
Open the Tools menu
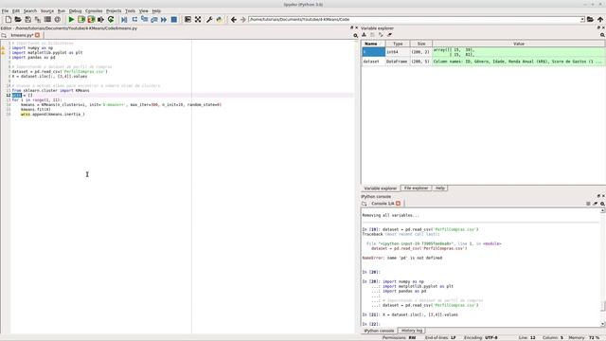click(131, 10)
